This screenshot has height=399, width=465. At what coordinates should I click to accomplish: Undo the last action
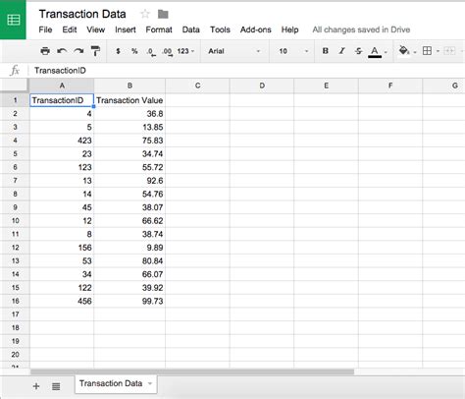pos(62,51)
